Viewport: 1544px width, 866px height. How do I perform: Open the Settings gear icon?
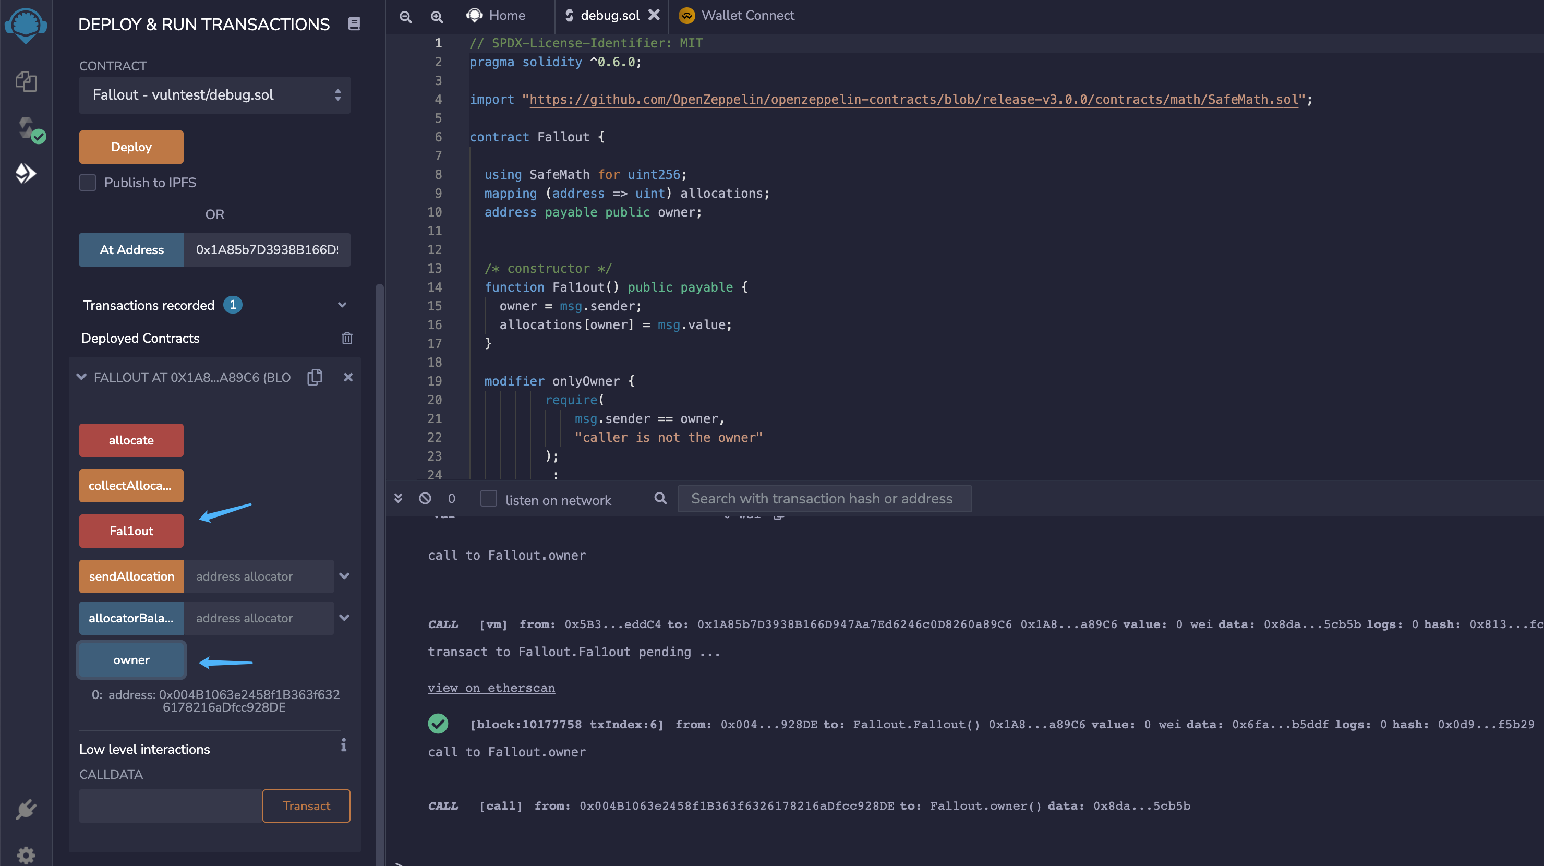pos(26,855)
